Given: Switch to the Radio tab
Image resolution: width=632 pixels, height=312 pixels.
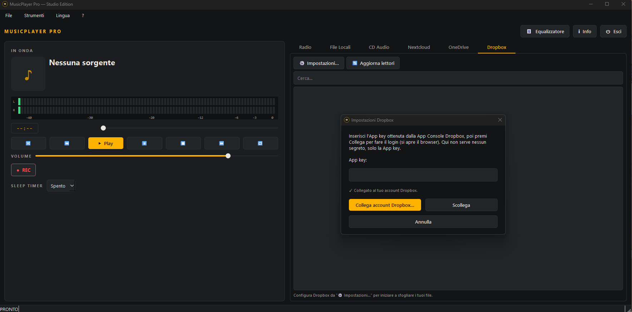Looking at the screenshot, I should coord(305,47).
